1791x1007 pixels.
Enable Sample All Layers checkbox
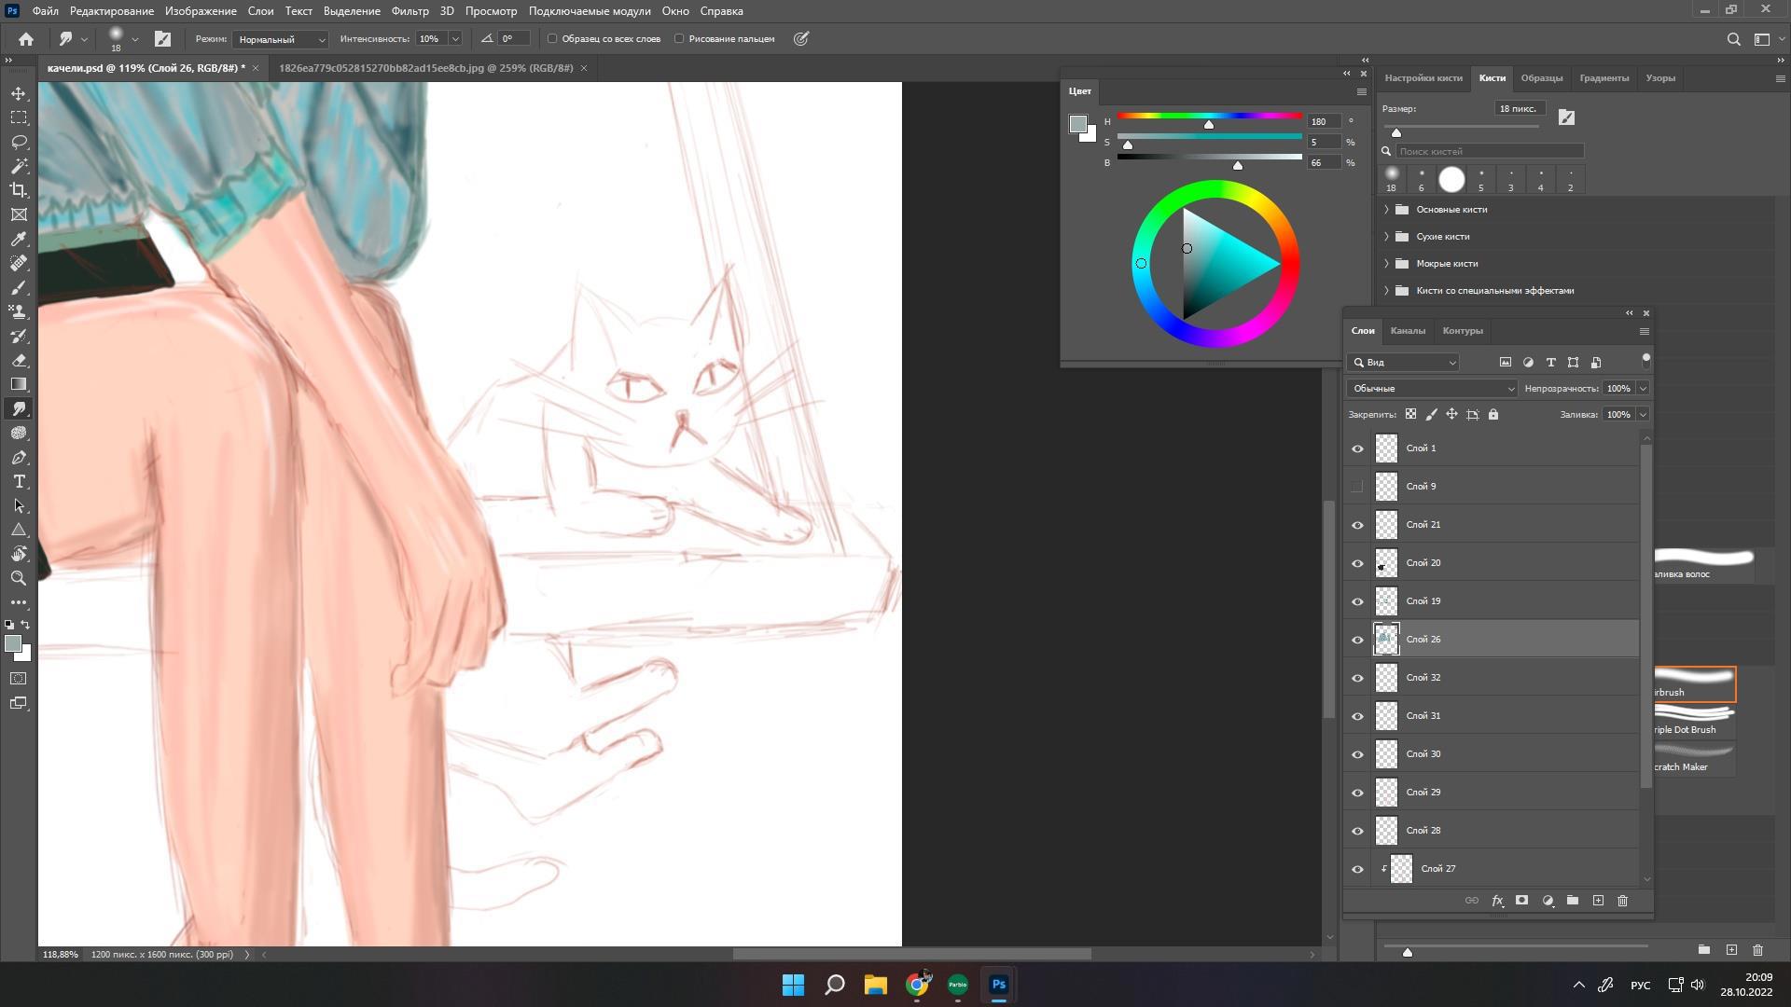552,39
